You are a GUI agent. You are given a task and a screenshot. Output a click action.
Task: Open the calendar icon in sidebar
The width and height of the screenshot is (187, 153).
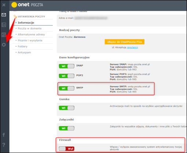coord(4,35)
